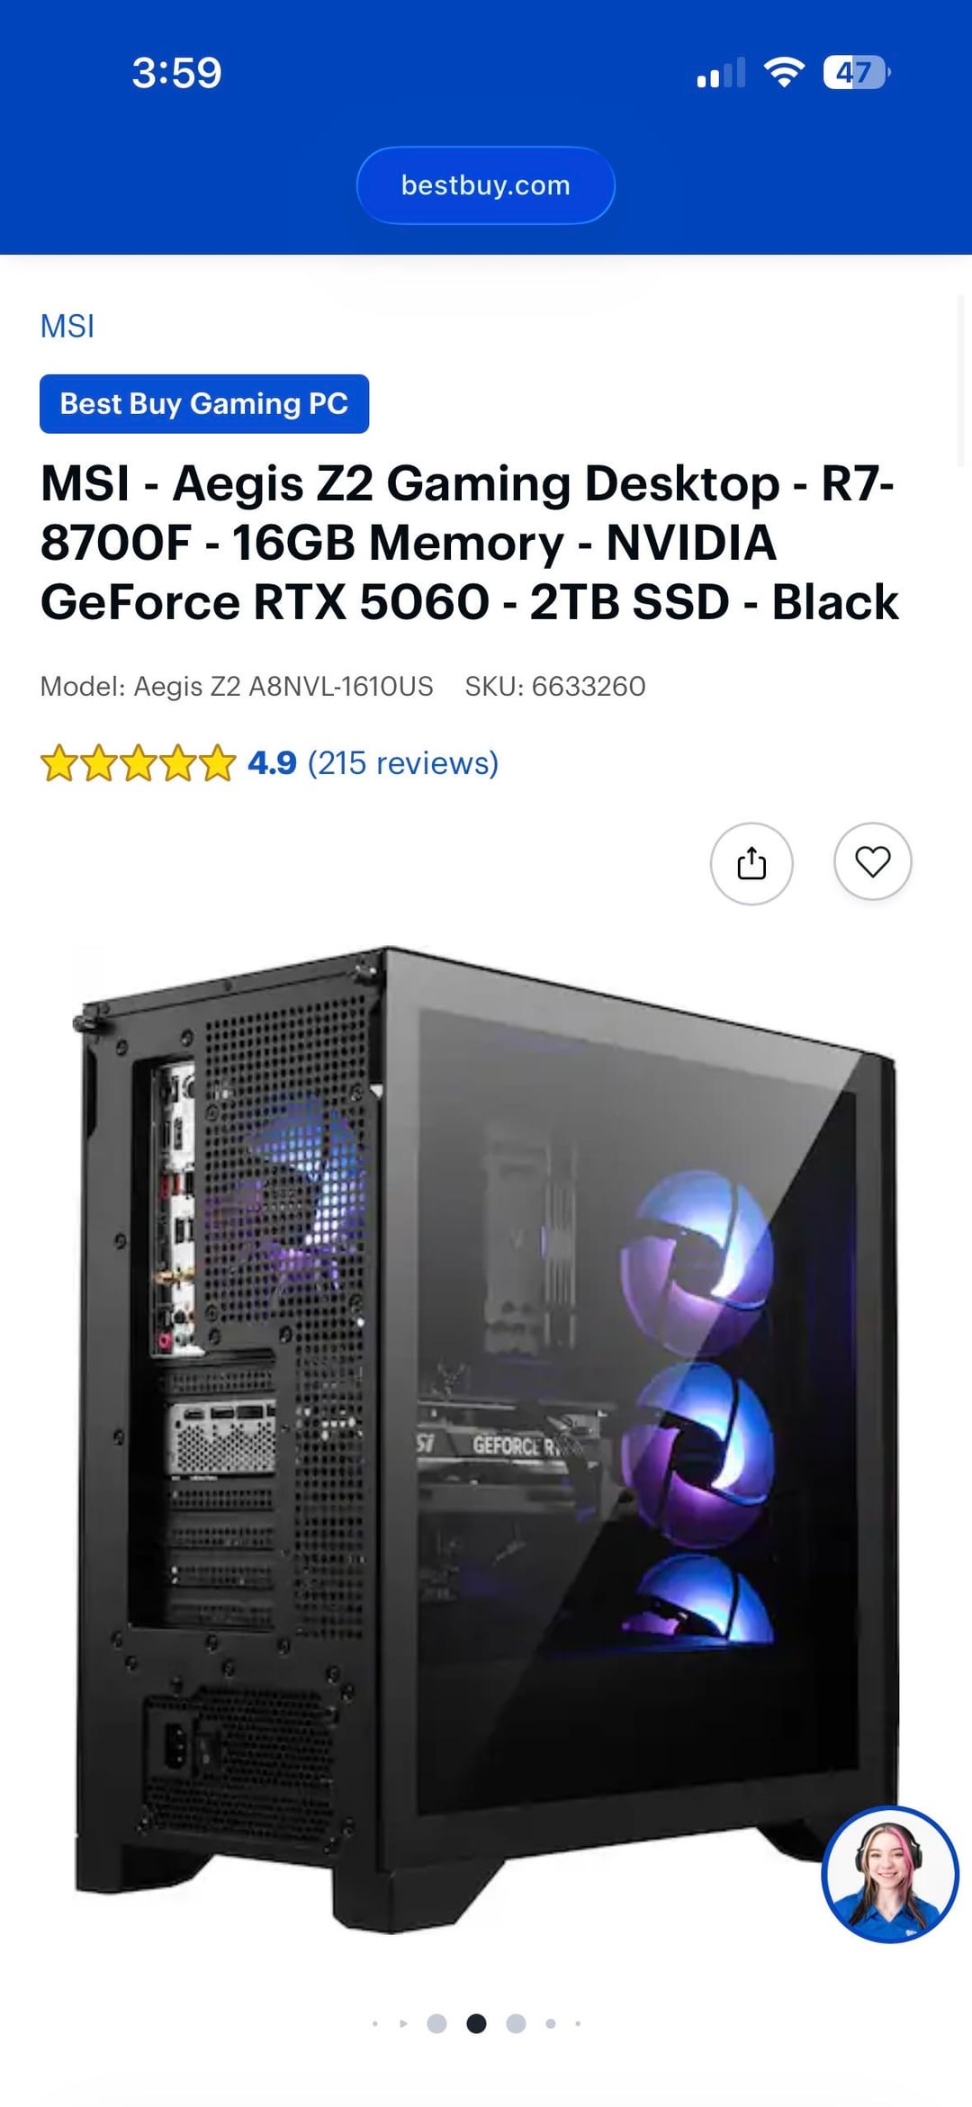Tap the 3:59 clock in status bar

pyautogui.click(x=176, y=72)
